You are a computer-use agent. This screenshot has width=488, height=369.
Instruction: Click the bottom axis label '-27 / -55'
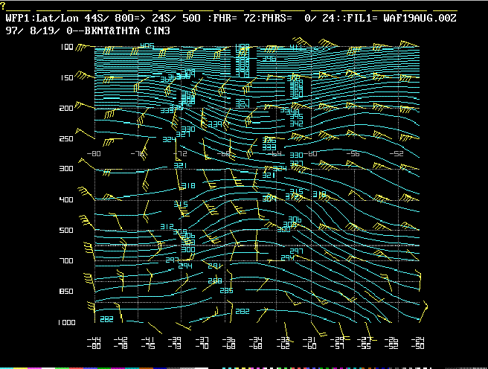pyautogui.click(x=364, y=343)
